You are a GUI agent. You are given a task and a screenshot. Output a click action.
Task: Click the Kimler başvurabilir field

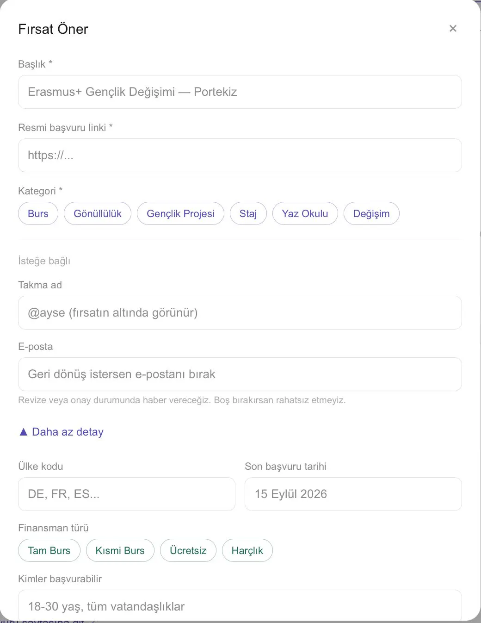point(240,606)
